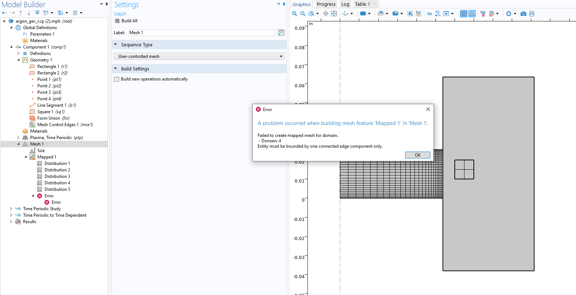This screenshot has height=295, width=576.
Task: Expand the Time Periodic Study node
Action: click(11, 209)
